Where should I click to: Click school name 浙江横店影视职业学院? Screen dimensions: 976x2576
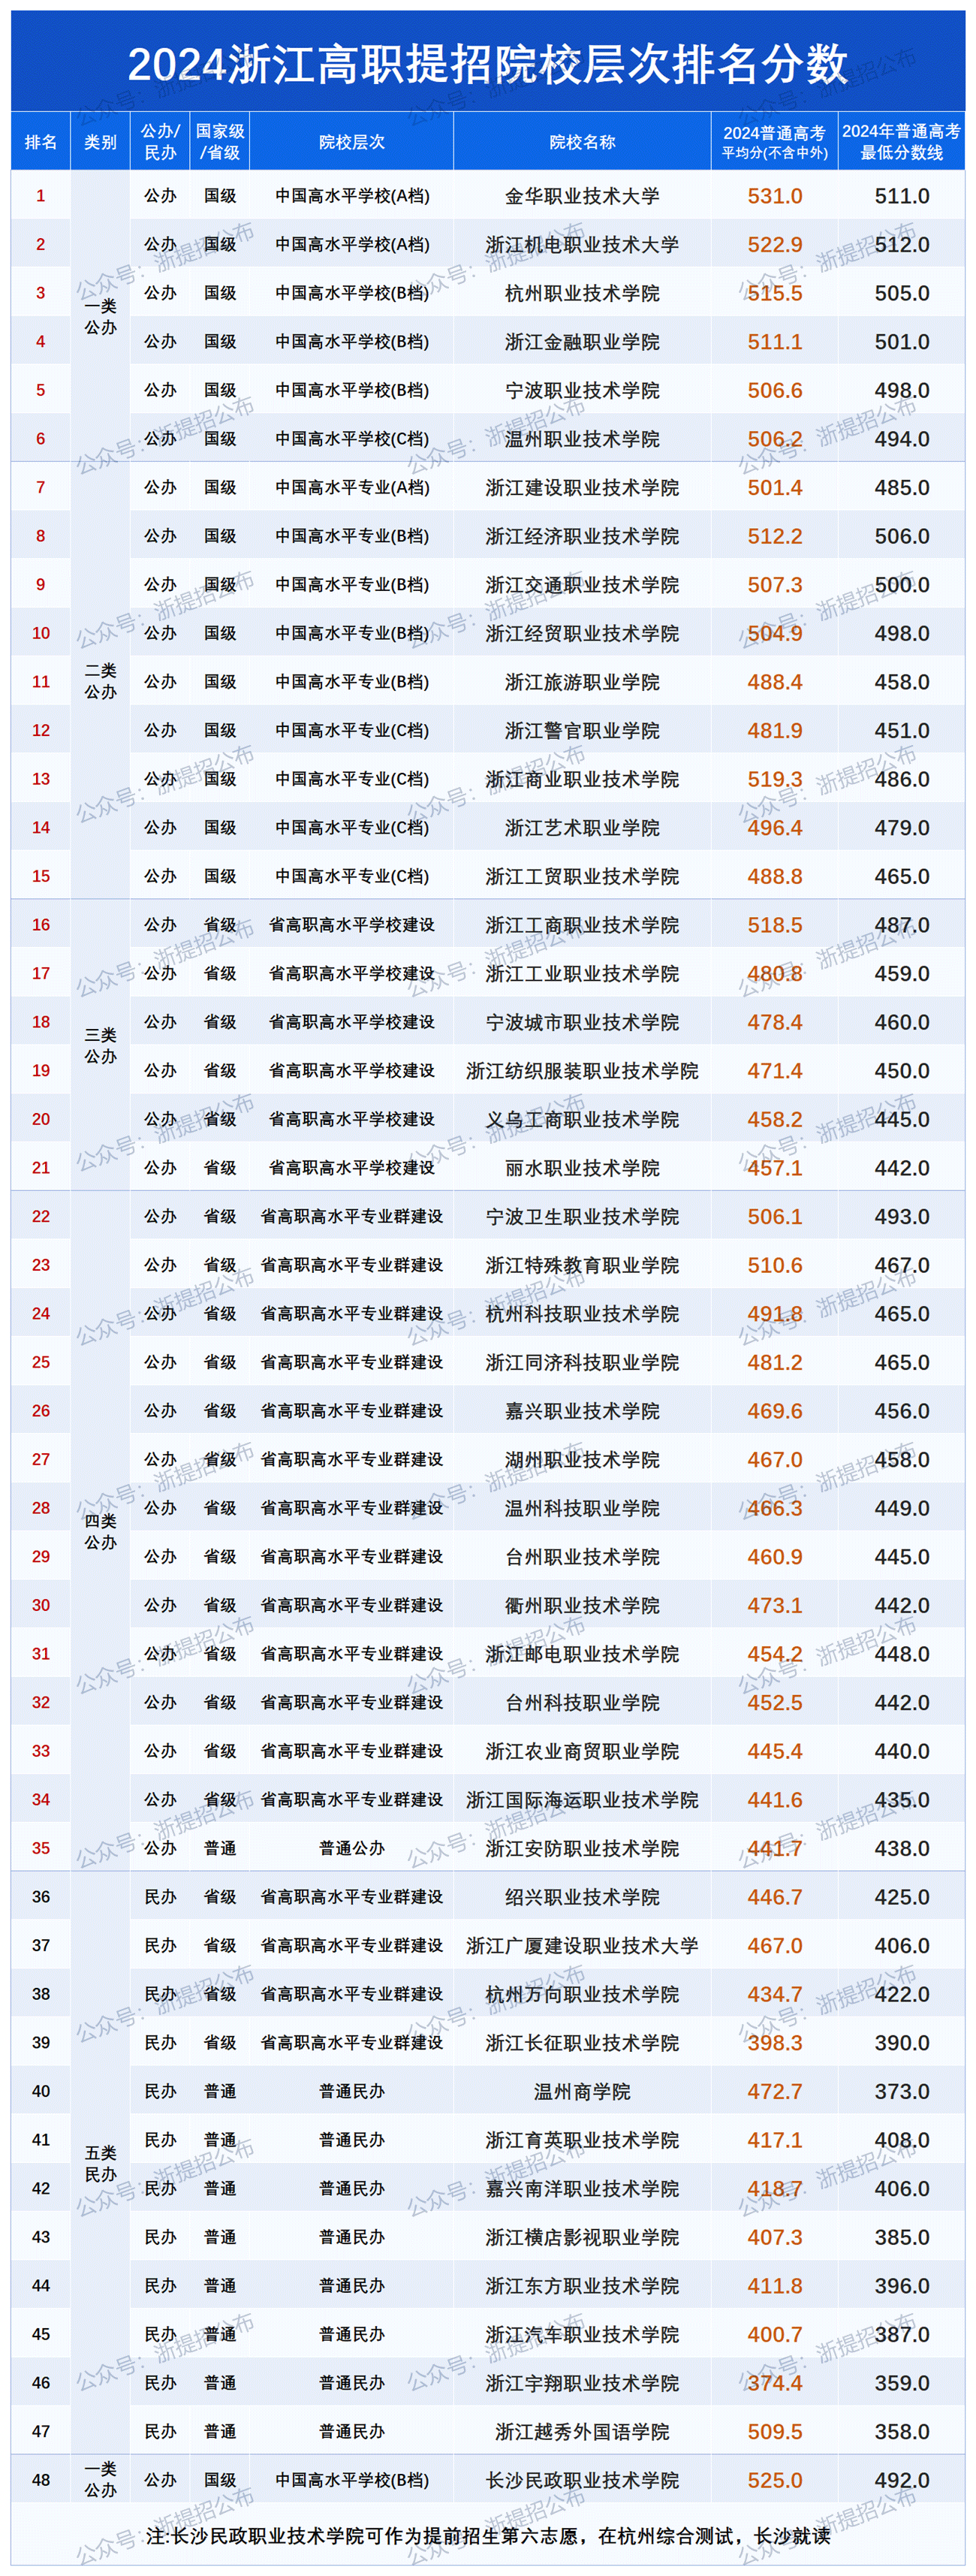pyautogui.click(x=582, y=2237)
